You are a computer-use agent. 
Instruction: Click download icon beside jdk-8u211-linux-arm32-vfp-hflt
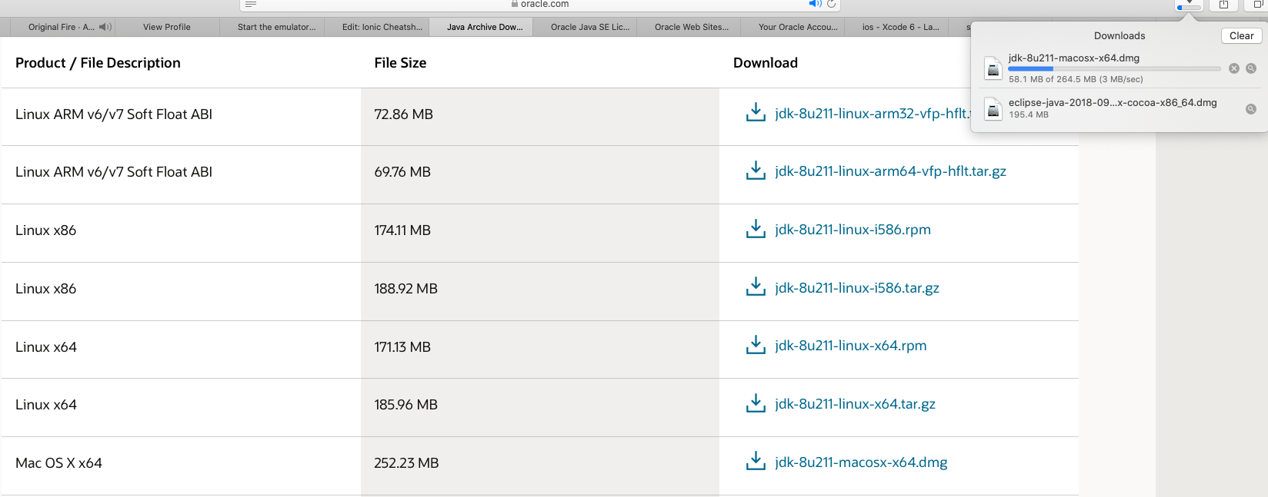tap(756, 112)
